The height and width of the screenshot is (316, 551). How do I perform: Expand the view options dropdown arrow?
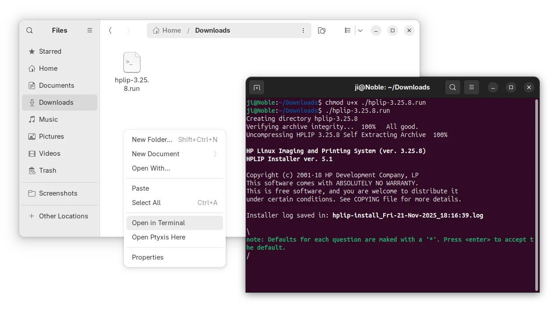[360, 30]
